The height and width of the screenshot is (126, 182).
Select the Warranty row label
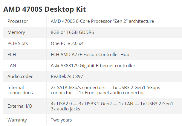17,120
